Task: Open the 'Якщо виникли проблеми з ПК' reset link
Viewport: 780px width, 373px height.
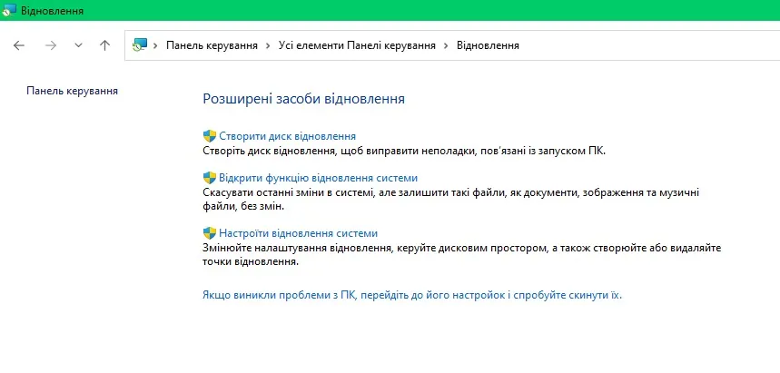Action: click(412, 296)
